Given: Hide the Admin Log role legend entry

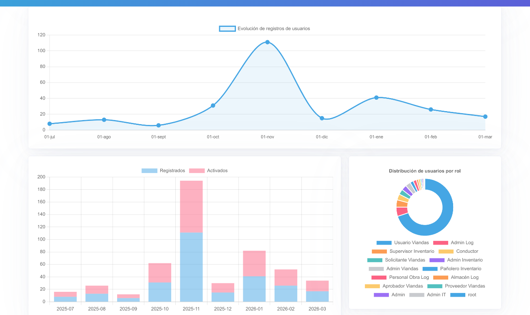Looking at the screenshot, I should pyautogui.click(x=453, y=243).
